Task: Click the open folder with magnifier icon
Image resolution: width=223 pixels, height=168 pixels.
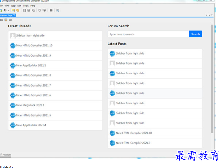Action: click(x=13, y=10)
